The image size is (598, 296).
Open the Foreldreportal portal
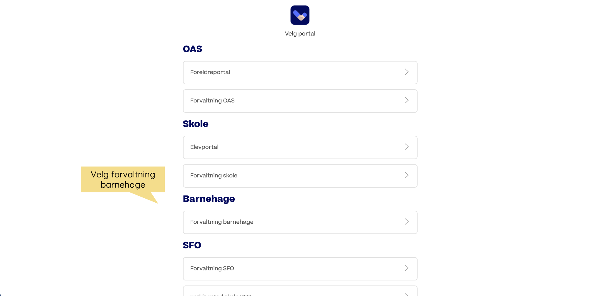(x=300, y=73)
